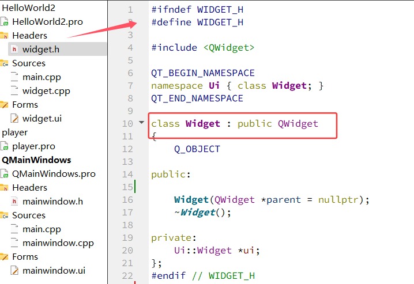Click 'nullptr' in the constructor declaration
Screen dimensions: 414x284
click(338, 200)
